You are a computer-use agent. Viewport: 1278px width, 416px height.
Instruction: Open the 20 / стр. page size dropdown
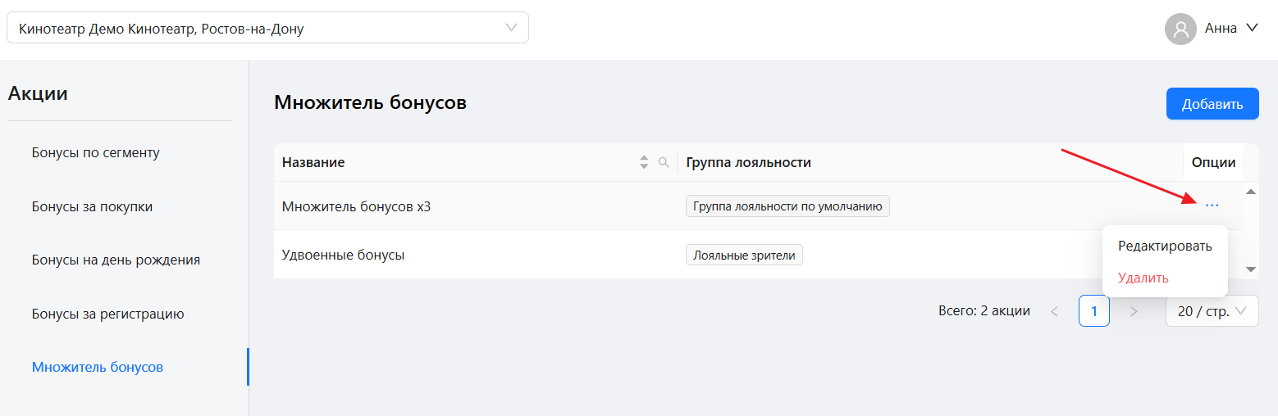click(x=1212, y=311)
